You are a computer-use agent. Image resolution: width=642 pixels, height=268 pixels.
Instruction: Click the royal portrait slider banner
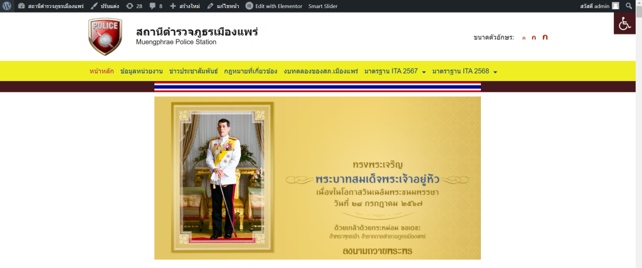coord(317,178)
